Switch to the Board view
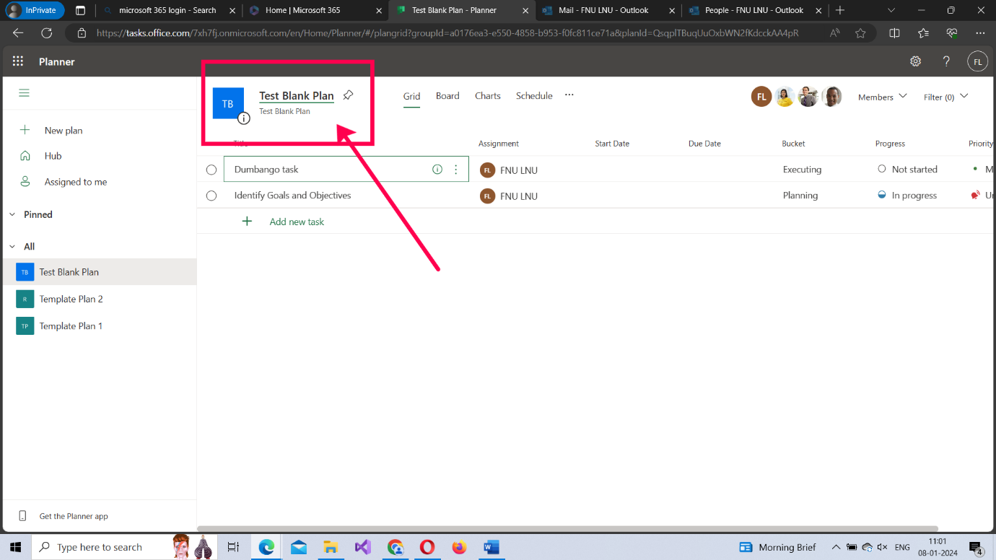The height and width of the screenshot is (560, 996). coord(447,96)
